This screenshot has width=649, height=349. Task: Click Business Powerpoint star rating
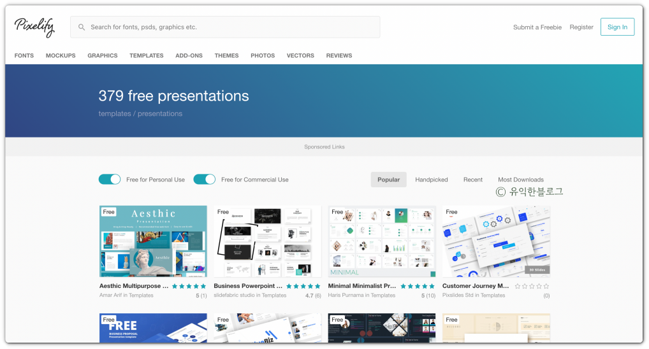pos(303,286)
